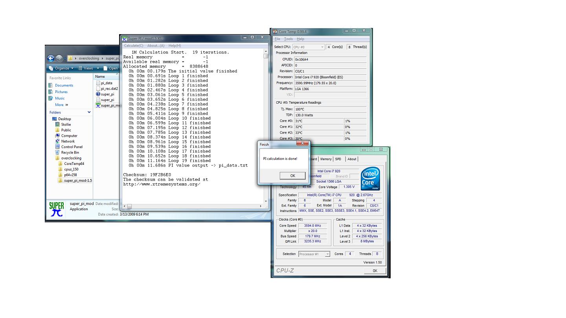Click Super PI horizontal scrollbar thumb
This screenshot has width=566, height=318.
pos(129,206)
